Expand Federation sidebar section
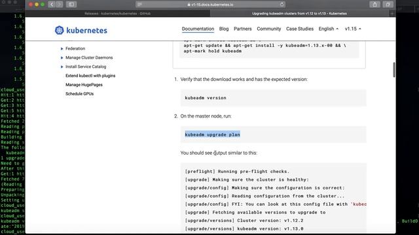 (x=62, y=49)
